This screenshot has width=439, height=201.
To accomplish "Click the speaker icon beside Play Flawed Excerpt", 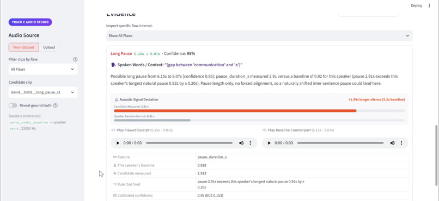I will [x=113, y=130].
